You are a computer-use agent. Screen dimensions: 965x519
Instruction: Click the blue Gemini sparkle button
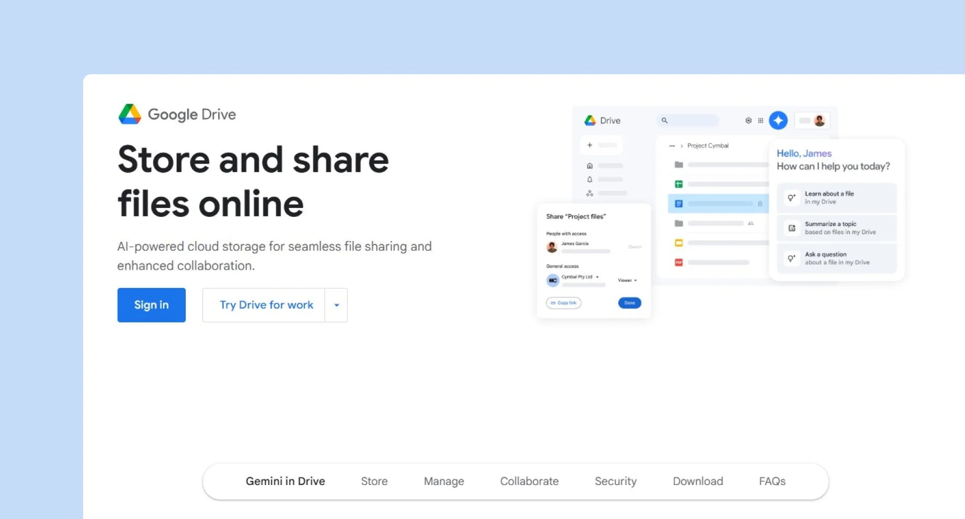pyautogui.click(x=778, y=120)
